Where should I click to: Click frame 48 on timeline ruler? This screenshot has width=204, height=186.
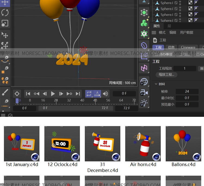95,100
